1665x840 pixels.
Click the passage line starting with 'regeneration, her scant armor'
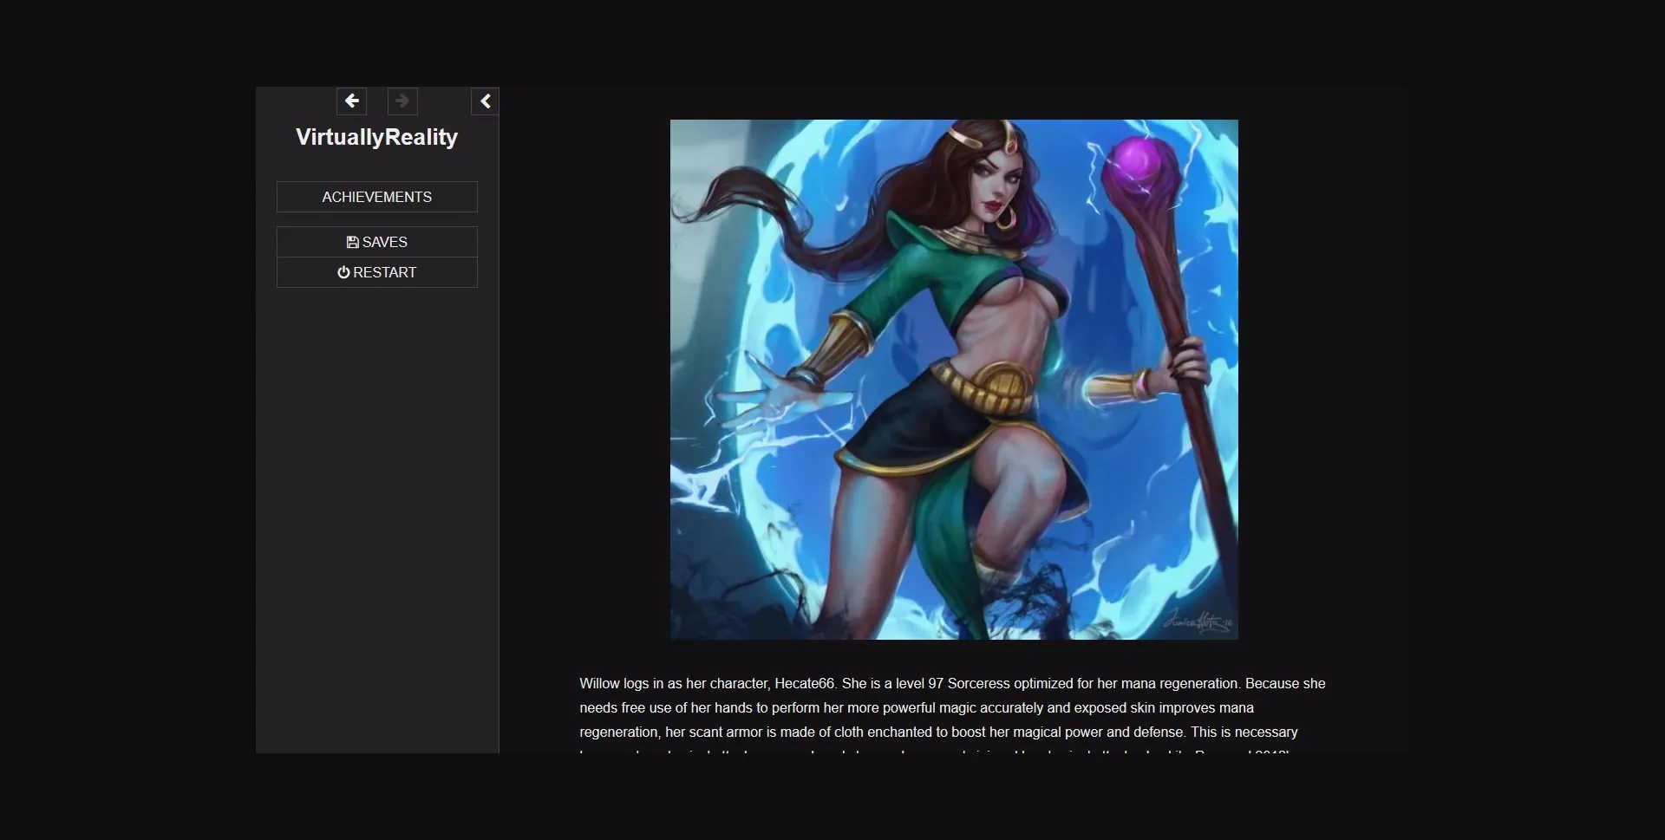pos(938,733)
